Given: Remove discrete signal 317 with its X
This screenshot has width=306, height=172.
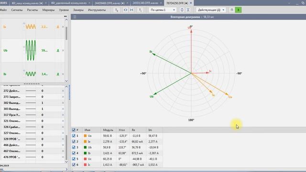Looking at the screenshot, I should 63,115.
